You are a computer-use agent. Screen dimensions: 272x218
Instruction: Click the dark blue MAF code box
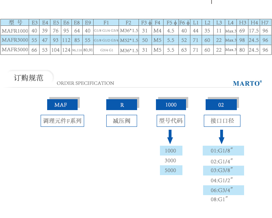tap(62, 105)
